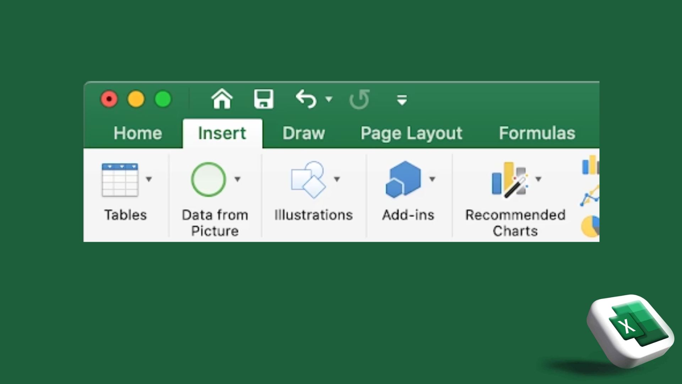This screenshot has width=682, height=384.
Task: Click the Undo arrow icon
Action: (306, 99)
